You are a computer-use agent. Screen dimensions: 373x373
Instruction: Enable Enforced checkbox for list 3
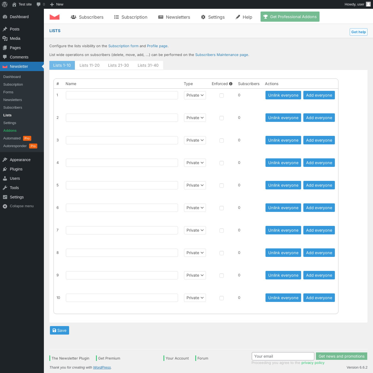(222, 141)
